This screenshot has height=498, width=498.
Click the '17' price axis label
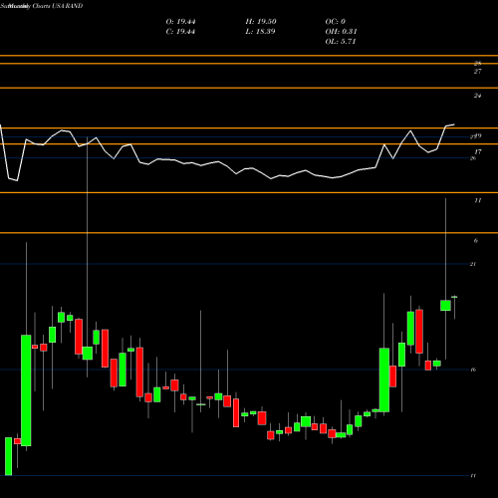[478, 152]
